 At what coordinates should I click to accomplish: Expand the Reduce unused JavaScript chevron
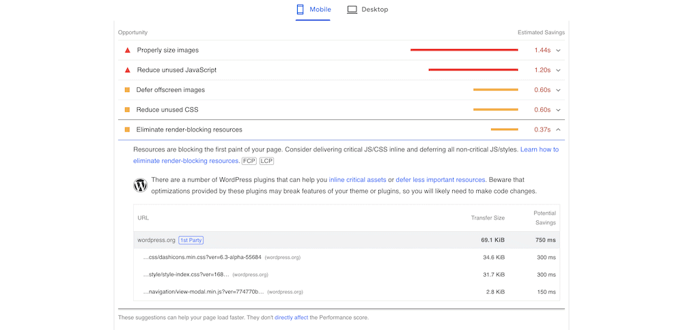pos(558,70)
